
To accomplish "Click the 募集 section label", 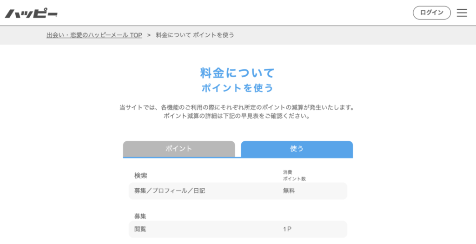I will (141, 216).
